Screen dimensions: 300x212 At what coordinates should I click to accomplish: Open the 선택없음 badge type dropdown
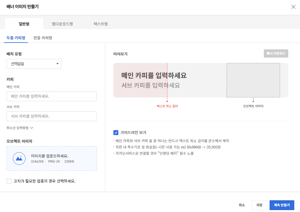34,64
